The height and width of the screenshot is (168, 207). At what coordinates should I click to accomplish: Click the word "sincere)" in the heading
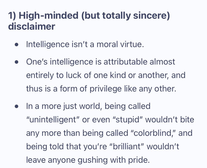pos(151,15)
